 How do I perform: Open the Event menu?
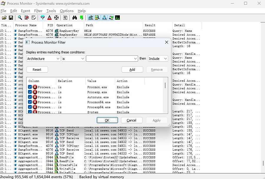coord(25,11)
